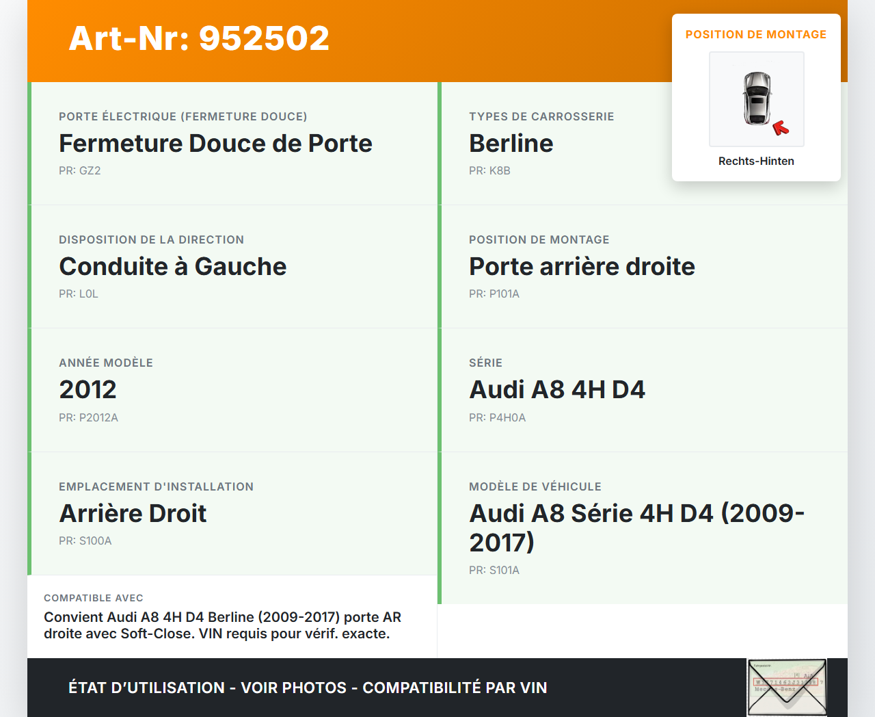
Task: Select the 'Fermeture Douce de Porte' value
Action: point(215,144)
